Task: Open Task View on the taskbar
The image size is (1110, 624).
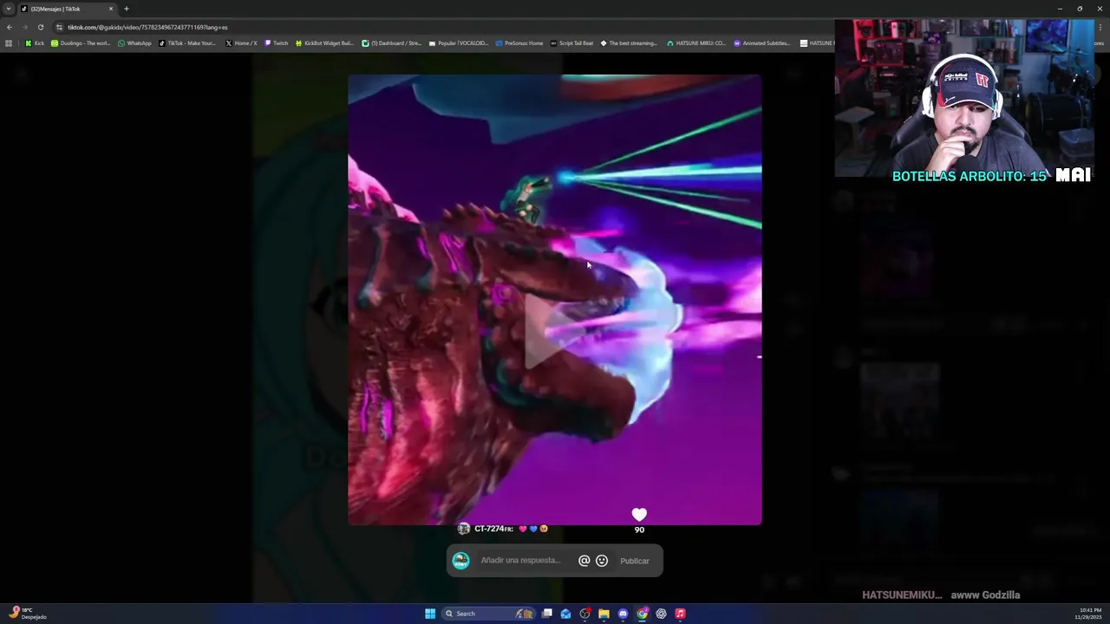Action: (x=547, y=614)
